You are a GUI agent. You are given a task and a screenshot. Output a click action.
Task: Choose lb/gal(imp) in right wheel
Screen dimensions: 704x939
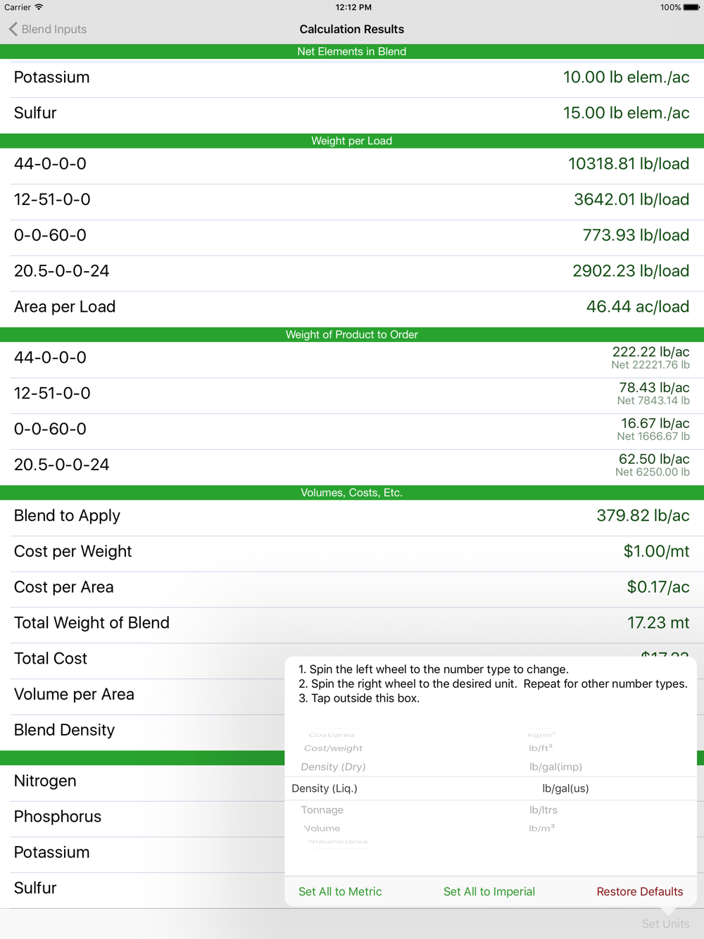[x=555, y=767]
